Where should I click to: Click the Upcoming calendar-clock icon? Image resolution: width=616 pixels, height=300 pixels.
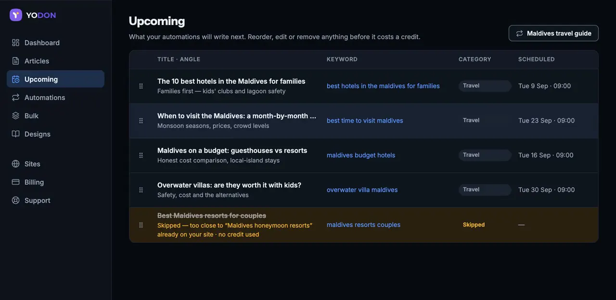pyautogui.click(x=16, y=79)
